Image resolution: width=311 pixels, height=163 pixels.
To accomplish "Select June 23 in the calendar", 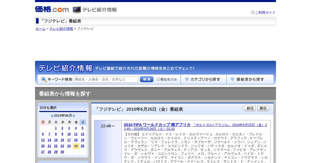I will point(62,146).
